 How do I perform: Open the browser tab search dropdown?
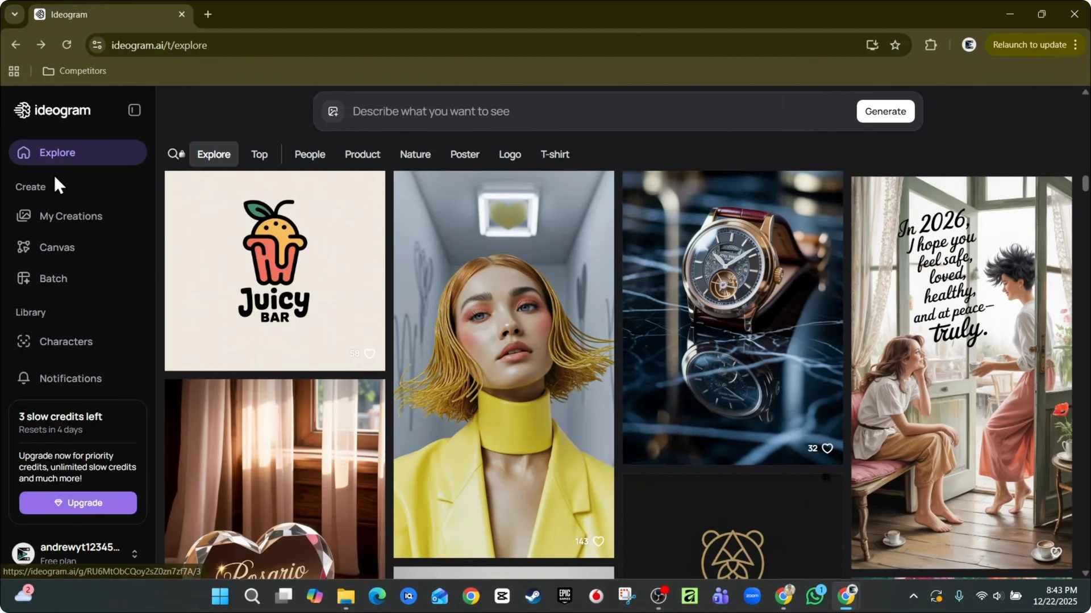[14, 14]
